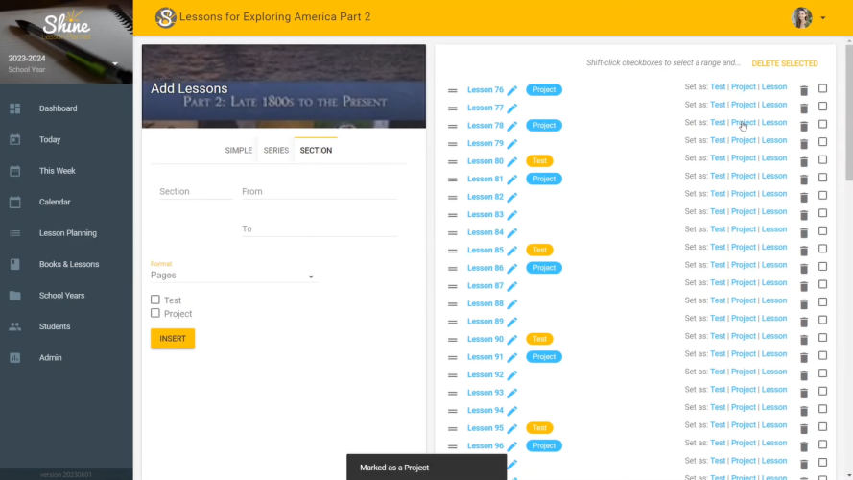This screenshot has width=853, height=480.
Task: Click DELETE SELECTED link
Action: click(784, 63)
